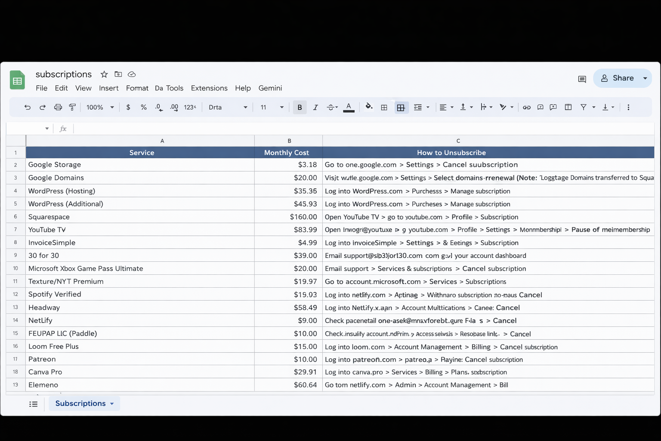This screenshot has height=441, width=661.
Task: Format selection as currency
Action: pyautogui.click(x=128, y=107)
